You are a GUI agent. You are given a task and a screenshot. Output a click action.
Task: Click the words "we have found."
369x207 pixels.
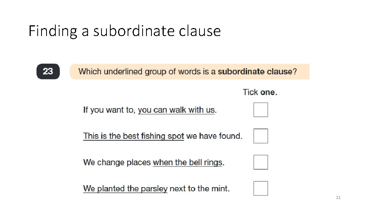(214, 136)
